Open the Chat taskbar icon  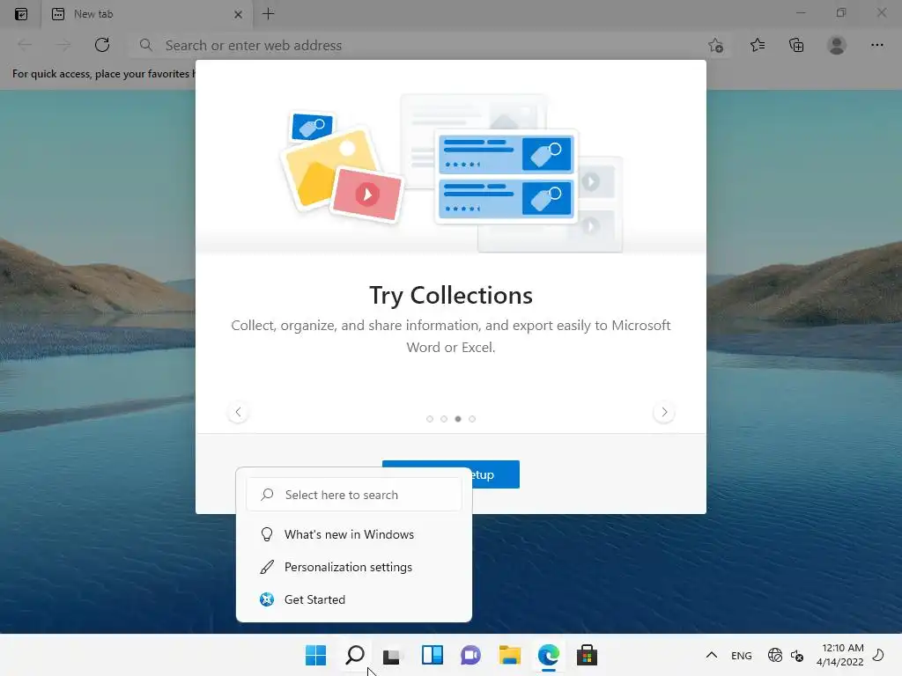pos(470,655)
